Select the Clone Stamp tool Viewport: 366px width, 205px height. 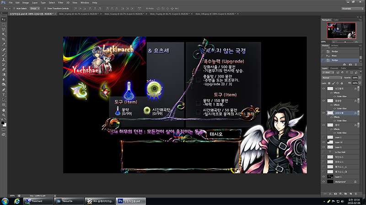pyautogui.click(x=4, y=60)
